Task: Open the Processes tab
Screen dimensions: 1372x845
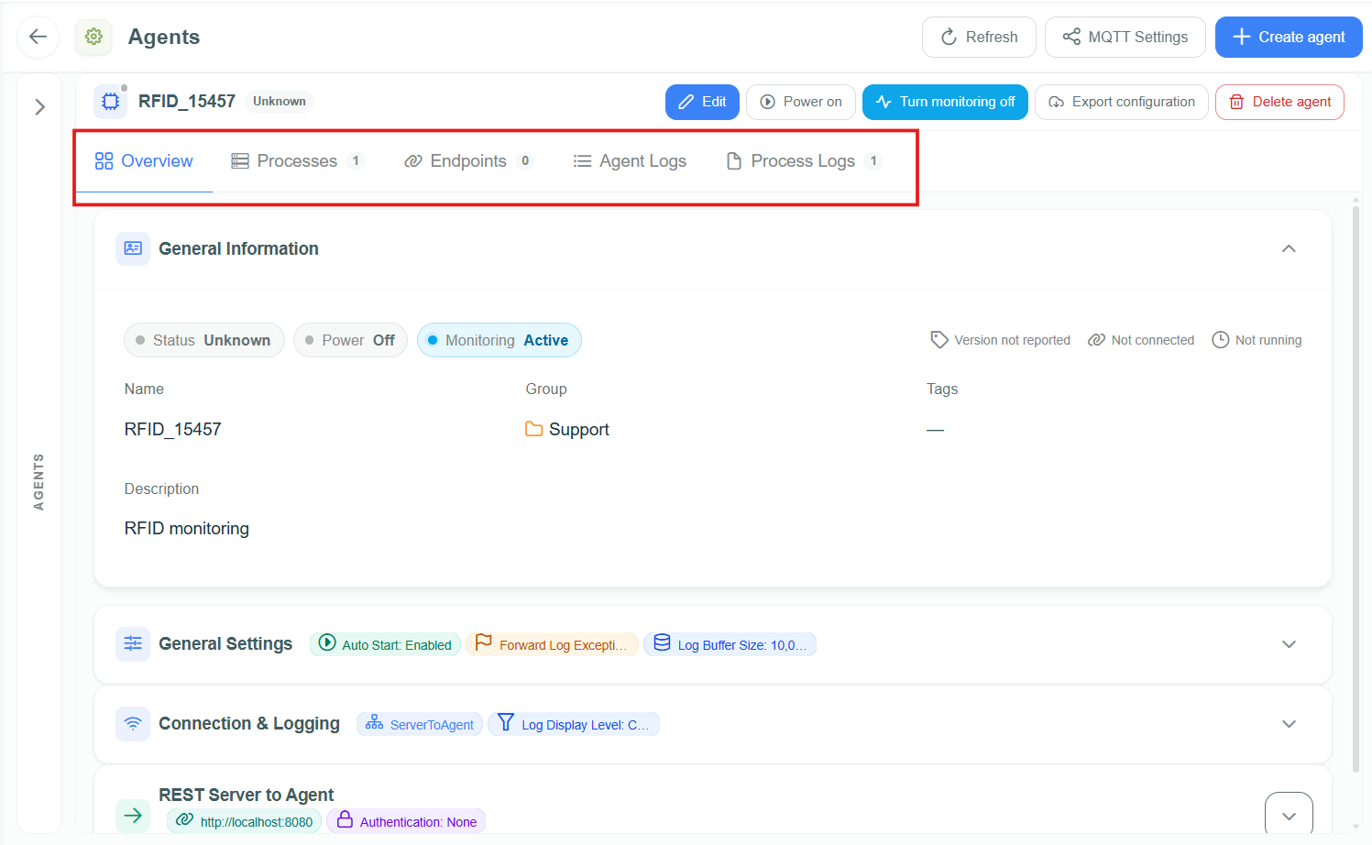Action: pyautogui.click(x=298, y=161)
